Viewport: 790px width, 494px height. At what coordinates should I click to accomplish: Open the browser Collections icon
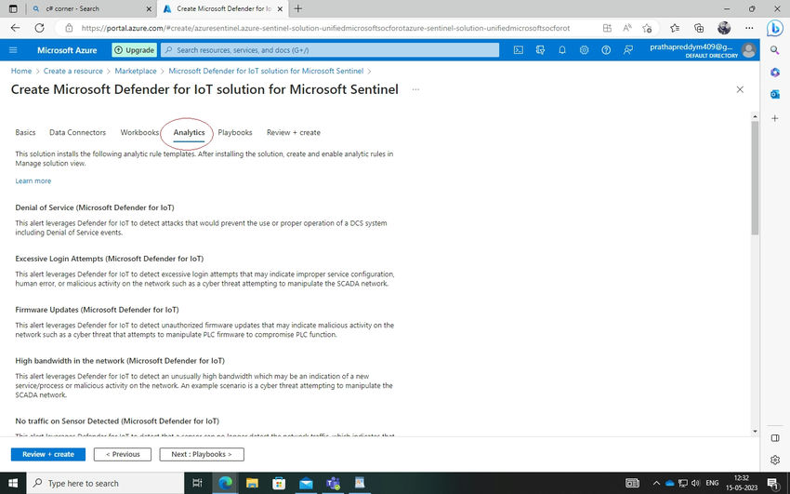699,28
